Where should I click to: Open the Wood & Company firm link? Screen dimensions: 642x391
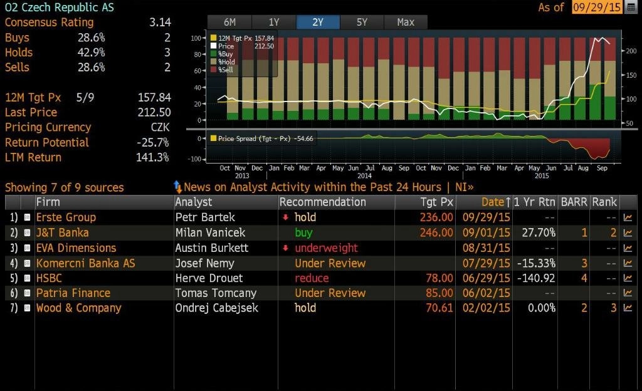[78, 308]
